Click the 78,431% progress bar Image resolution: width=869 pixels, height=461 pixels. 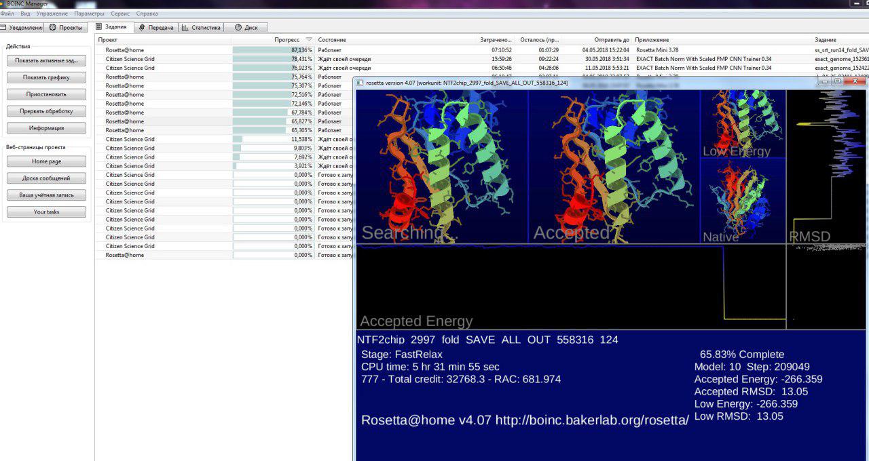point(273,59)
